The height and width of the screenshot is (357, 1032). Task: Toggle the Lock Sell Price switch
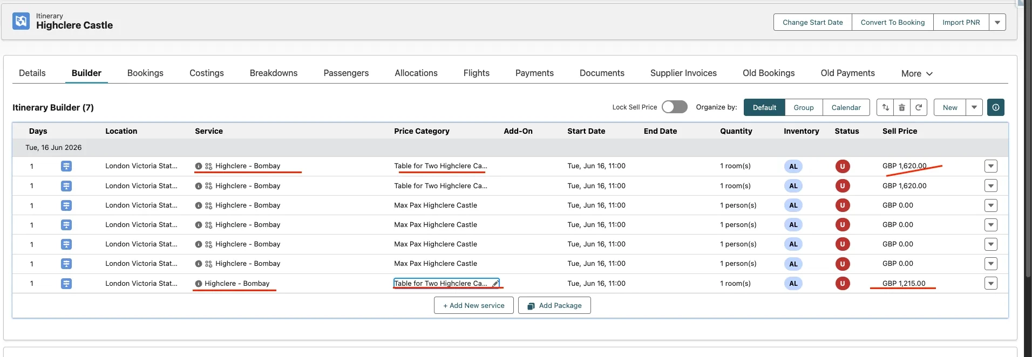[x=675, y=107]
